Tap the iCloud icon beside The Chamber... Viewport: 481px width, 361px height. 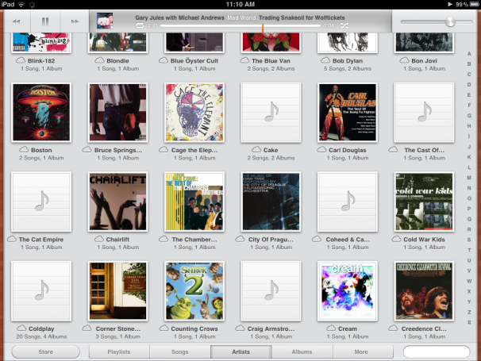pyautogui.click(x=164, y=239)
